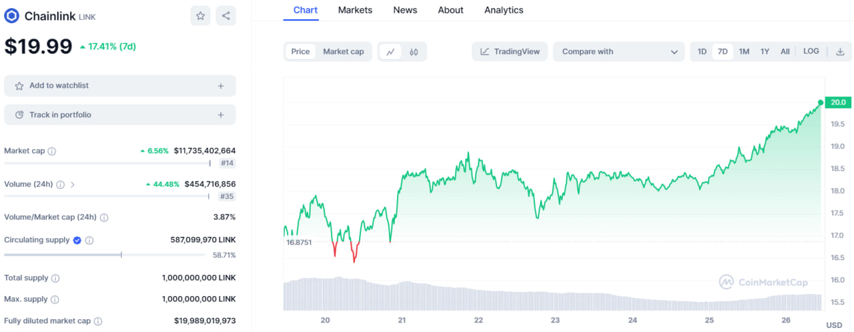
Task: Expand Volume (24h) chevron arrow
Action: tap(72, 184)
